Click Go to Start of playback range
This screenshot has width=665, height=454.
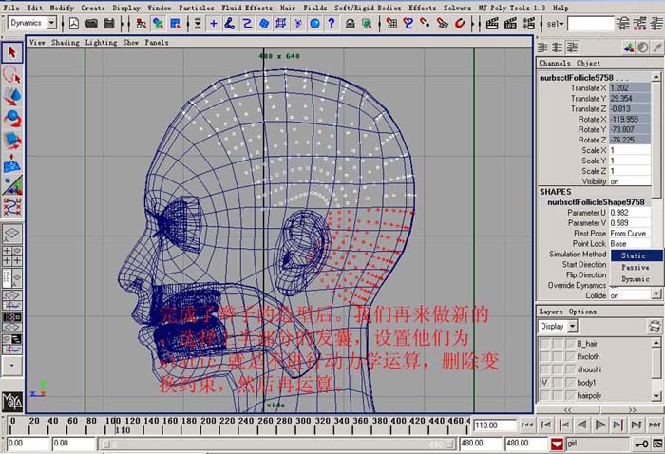pyautogui.click(x=527, y=425)
